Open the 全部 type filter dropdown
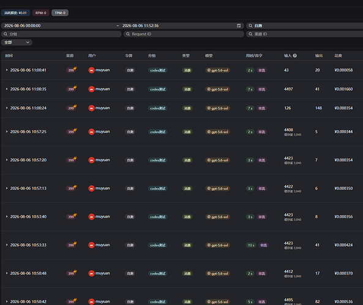The height and width of the screenshot is (305, 363). click(x=17, y=42)
